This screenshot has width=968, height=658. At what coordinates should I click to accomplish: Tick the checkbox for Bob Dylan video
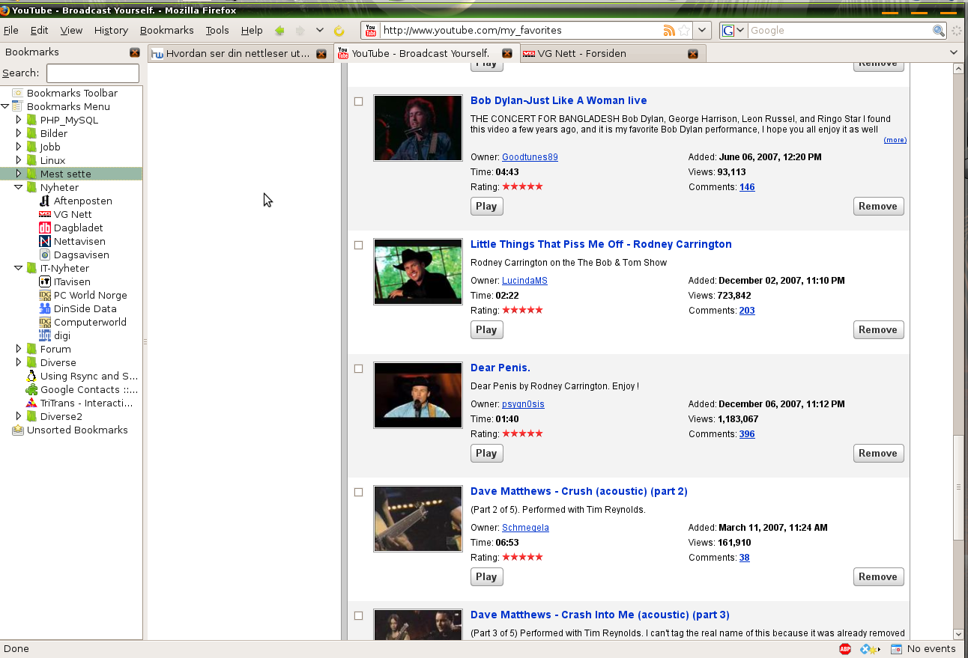[x=358, y=101]
